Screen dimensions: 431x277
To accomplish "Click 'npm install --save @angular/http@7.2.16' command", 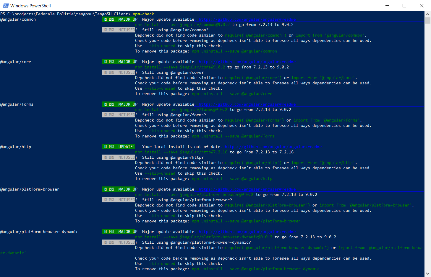I will 181,152.
